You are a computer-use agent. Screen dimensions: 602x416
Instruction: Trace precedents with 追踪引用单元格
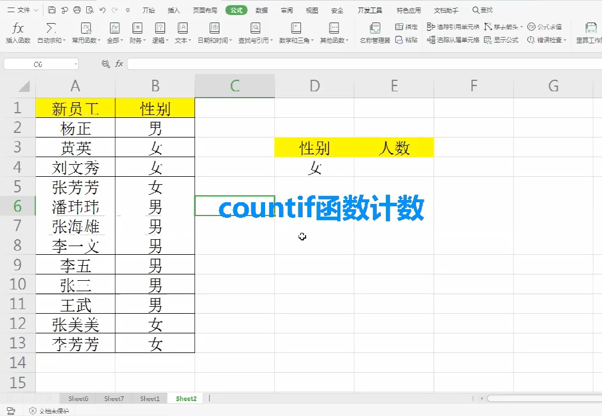pos(453,27)
